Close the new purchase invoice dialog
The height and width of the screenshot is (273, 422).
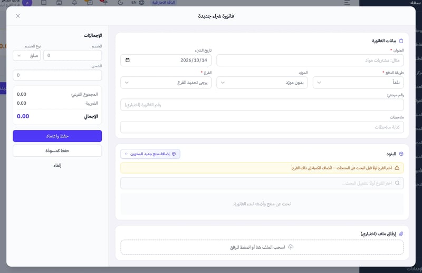pyautogui.click(x=18, y=16)
